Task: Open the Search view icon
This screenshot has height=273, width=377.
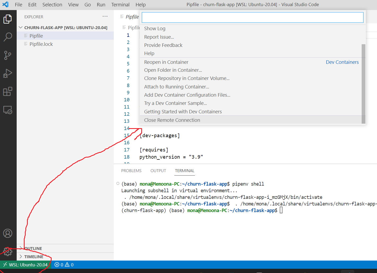Action: tap(8, 37)
